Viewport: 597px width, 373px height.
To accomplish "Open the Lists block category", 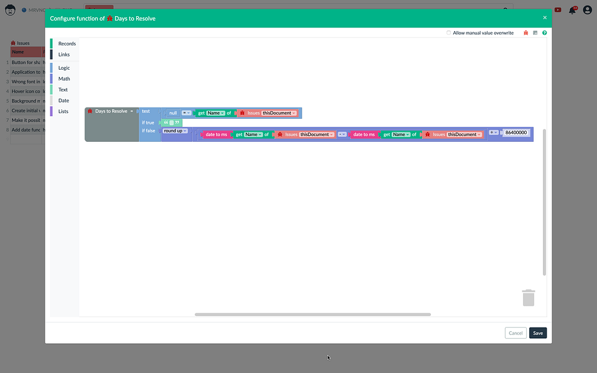I will coord(65,111).
